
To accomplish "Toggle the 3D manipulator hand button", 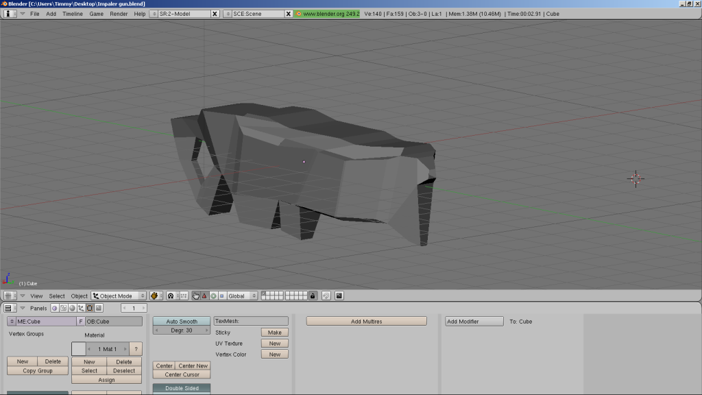I will pyautogui.click(x=196, y=296).
